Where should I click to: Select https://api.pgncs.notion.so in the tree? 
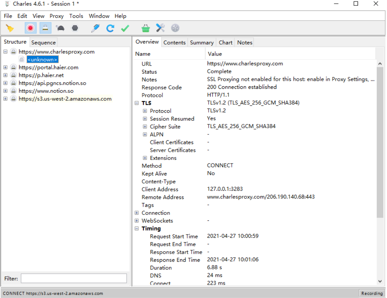point(52,83)
